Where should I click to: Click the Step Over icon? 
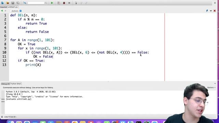[x=81, y=3]
